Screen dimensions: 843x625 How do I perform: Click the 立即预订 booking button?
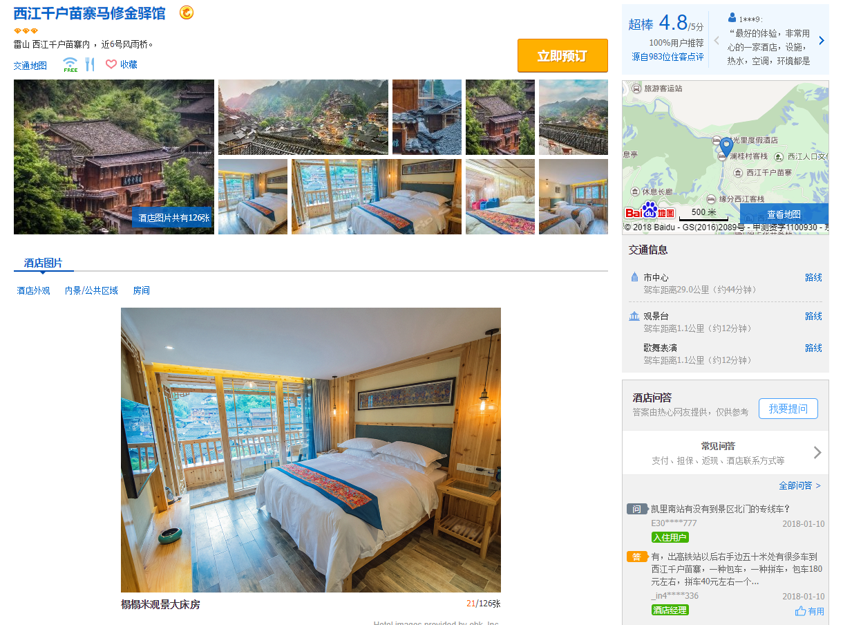[x=562, y=56]
